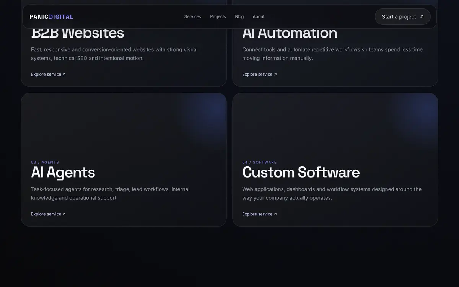Click the arrow icon in Start a project

click(422, 17)
